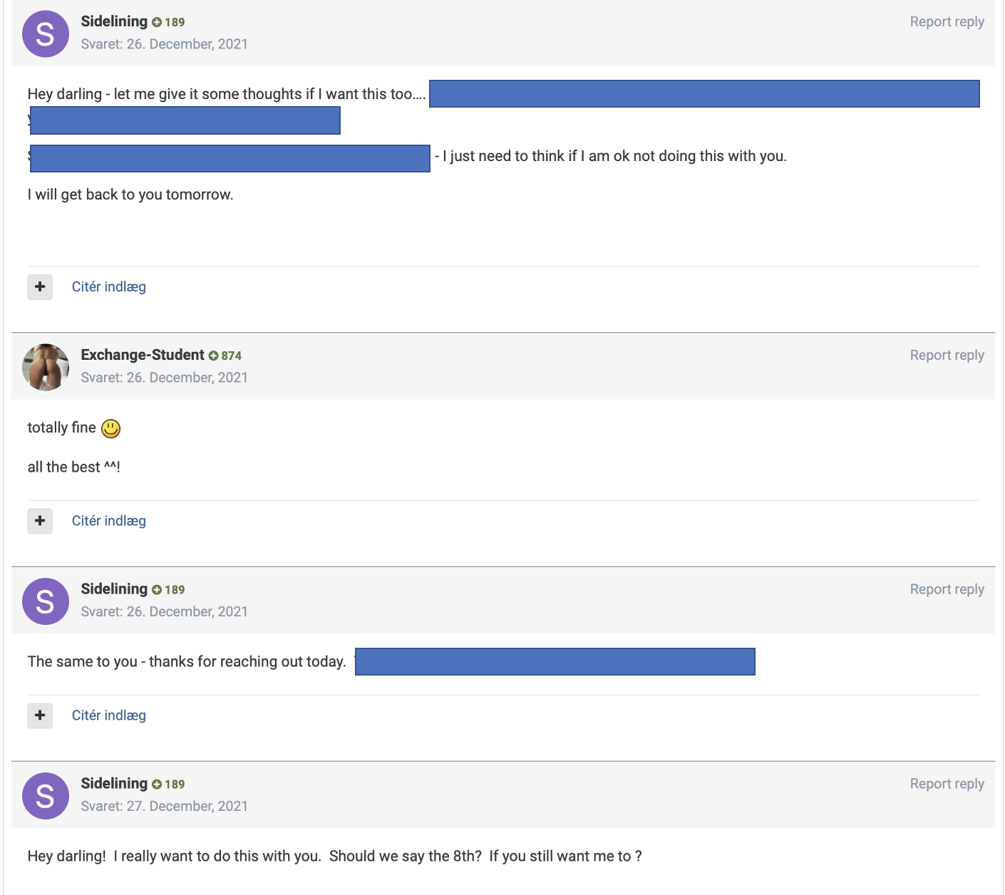Viewport: 1005px width, 895px height.
Task: Report the third reply in thread
Action: pos(947,589)
